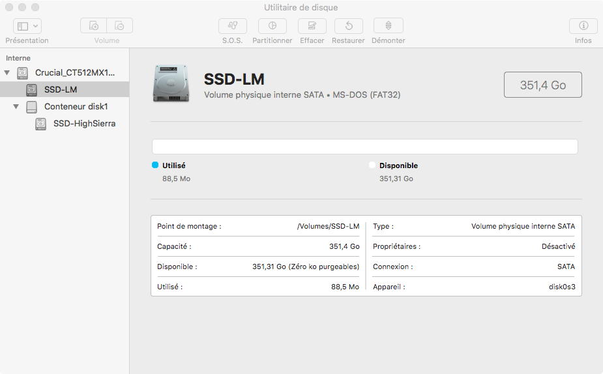Open the Infos panel button
This screenshot has height=374, width=603.
click(583, 26)
